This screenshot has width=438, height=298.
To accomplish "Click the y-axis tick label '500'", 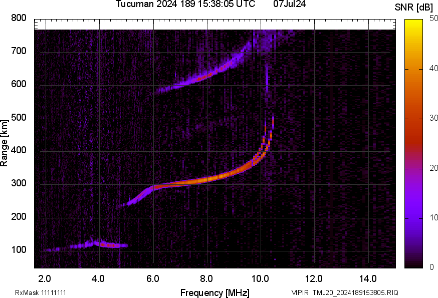I will [19, 117].
